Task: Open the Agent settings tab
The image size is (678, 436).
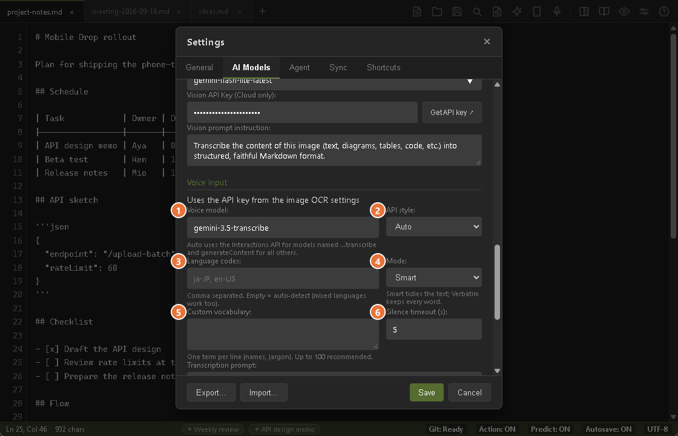Action: click(x=299, y=67)
